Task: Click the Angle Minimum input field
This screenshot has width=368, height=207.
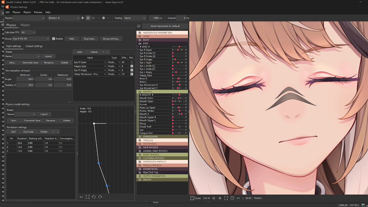Action: coord(25,79)
